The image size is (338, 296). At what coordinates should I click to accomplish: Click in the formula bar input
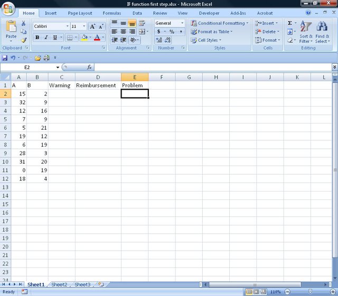[213, 68]
